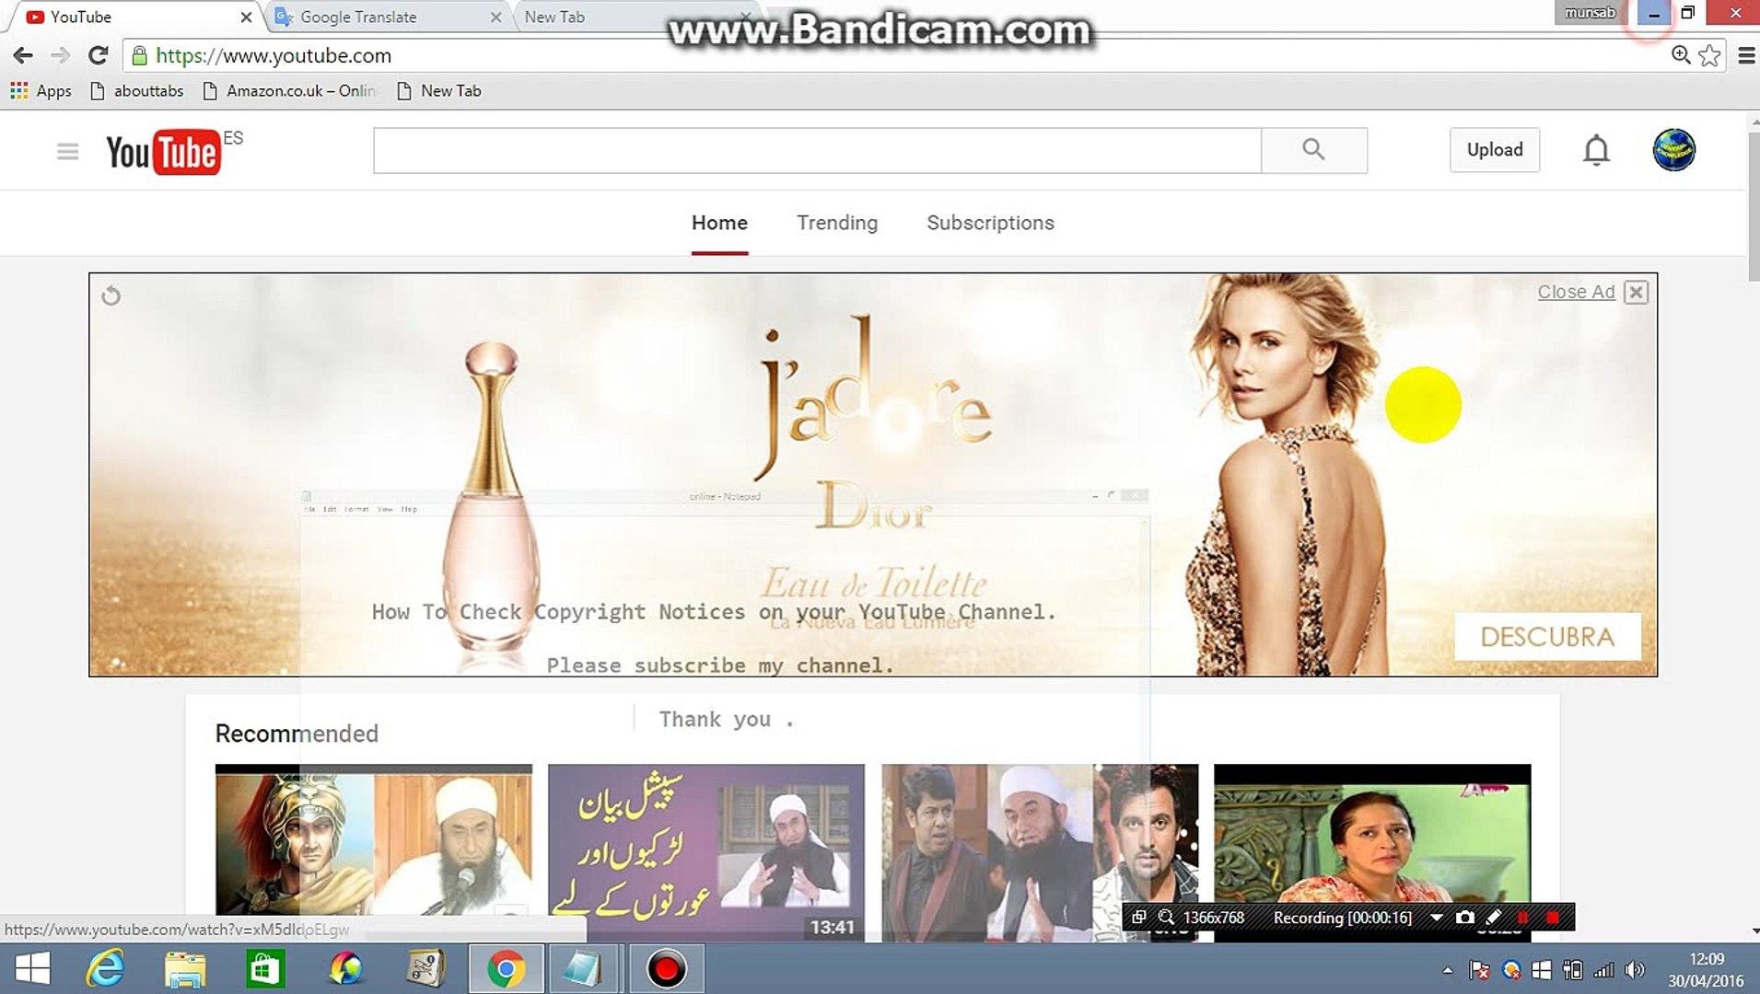Screen dimensions: 1760x994
Task: Open the third recommended video with three men
Action: point(1040,853)
